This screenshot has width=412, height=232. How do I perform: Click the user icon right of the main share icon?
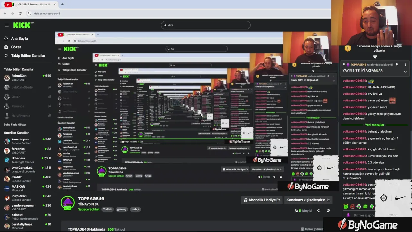click(328, 211)
